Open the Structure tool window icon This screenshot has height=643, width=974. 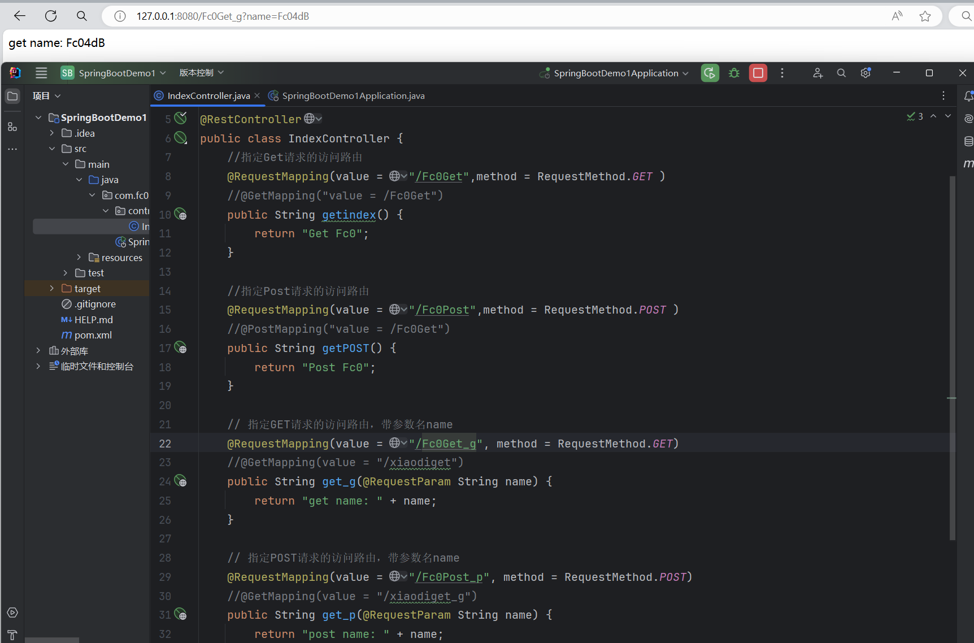(12, 127)
